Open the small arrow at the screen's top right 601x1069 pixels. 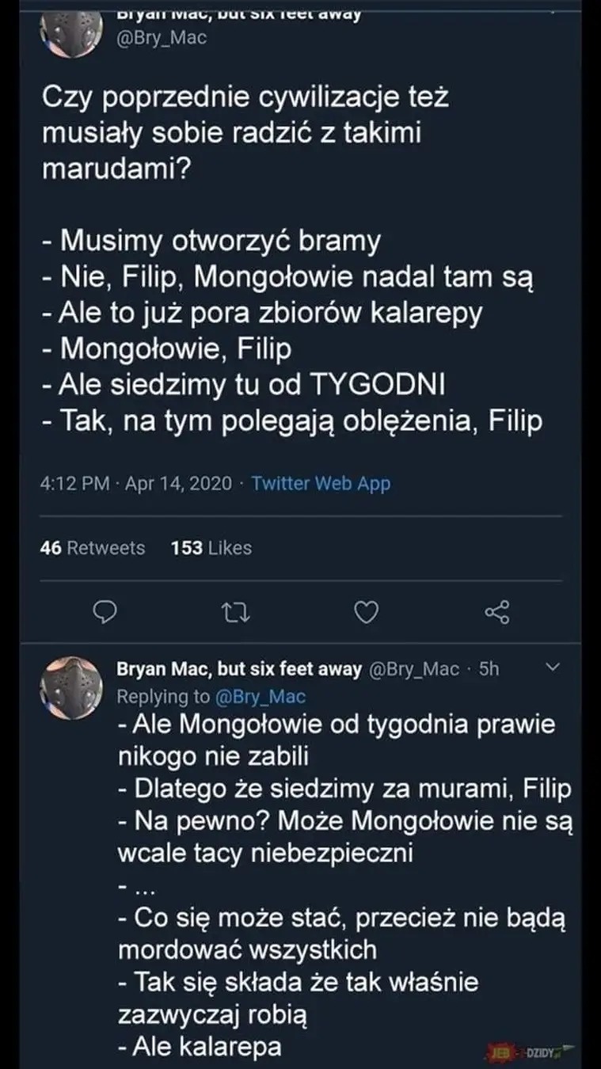552,12
